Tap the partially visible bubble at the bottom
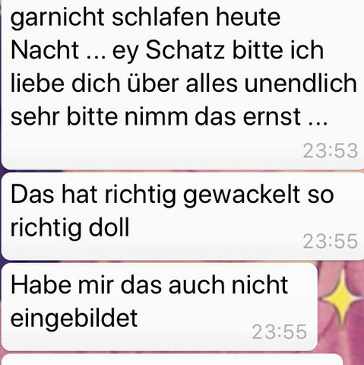The width and height of the screenshot is (364, 365). click(x=173, y=360)
